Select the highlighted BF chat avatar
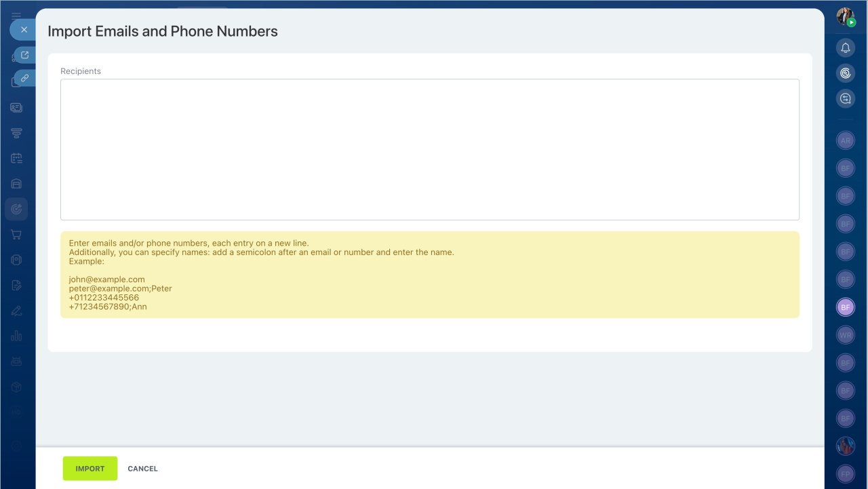Image resolution: width=868 pixels, height=489 pixels. [x=845, y=307]
